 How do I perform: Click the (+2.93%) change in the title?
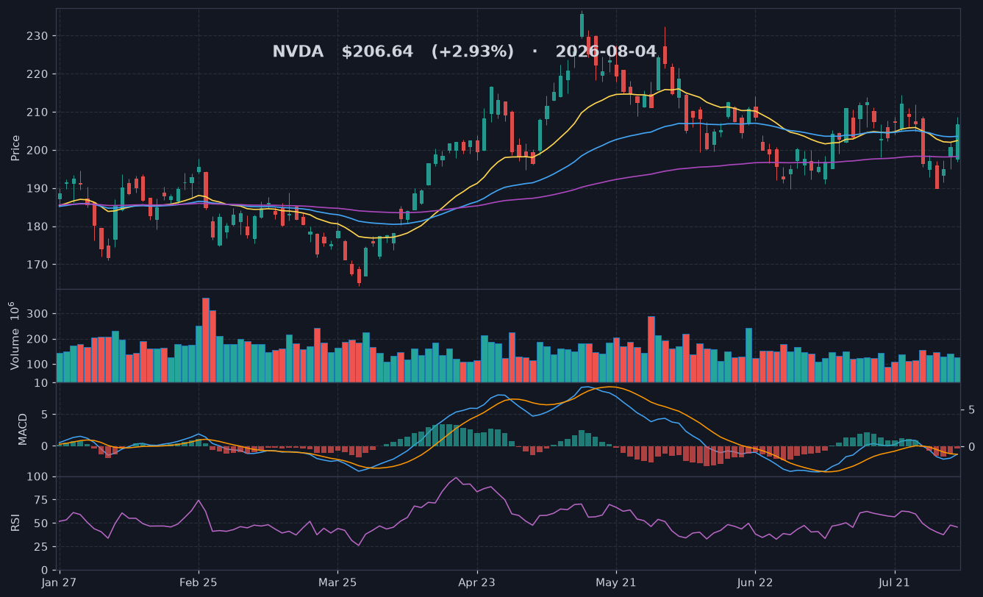(473, 52)
